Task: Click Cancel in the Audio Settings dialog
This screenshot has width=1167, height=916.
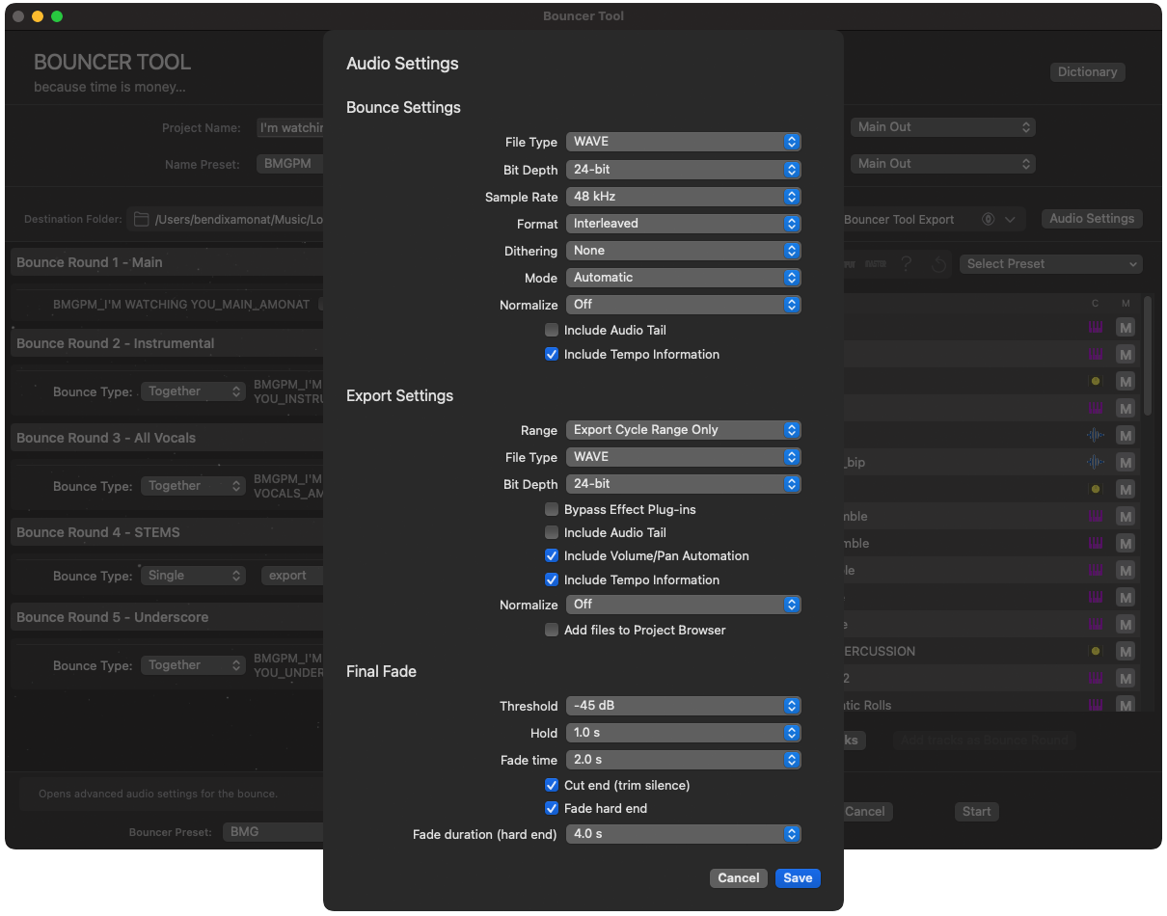Action: [x=738, y=878]
